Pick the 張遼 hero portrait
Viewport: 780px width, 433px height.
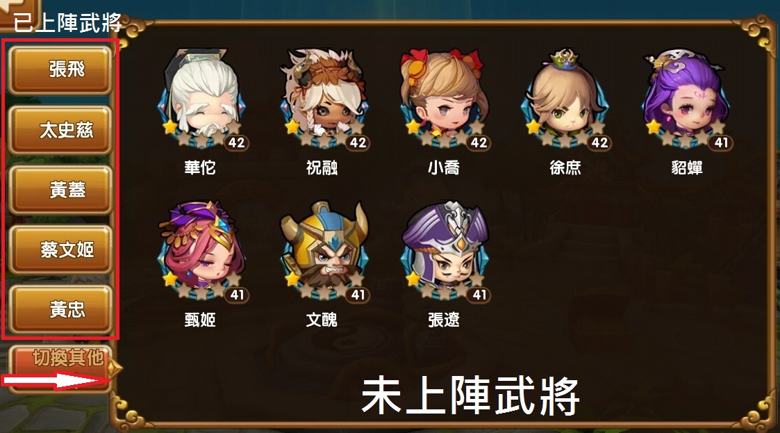point(445,251)
